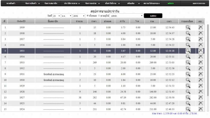Click the black แสดง button
This screenshot has width=210, height=118.
pyautogui.click(x=153, y=16)
